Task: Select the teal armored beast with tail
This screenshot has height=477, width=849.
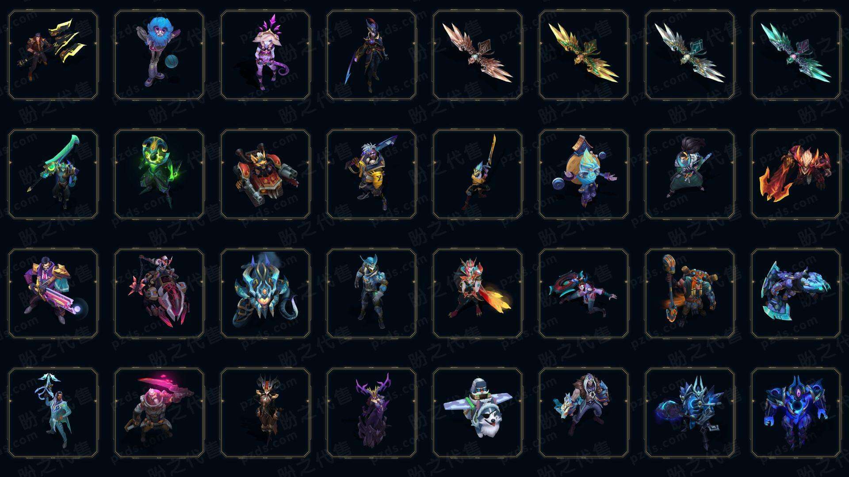Action: (x=265, y=294)
